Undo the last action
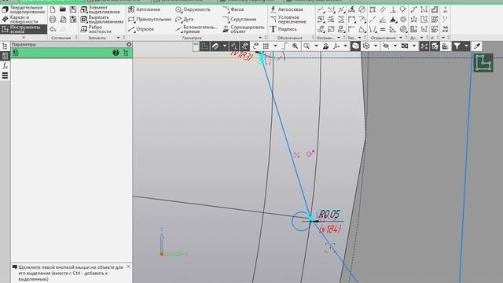Image resolution: width=503 pixels, height=283 pixels. [x=53, y=29]
